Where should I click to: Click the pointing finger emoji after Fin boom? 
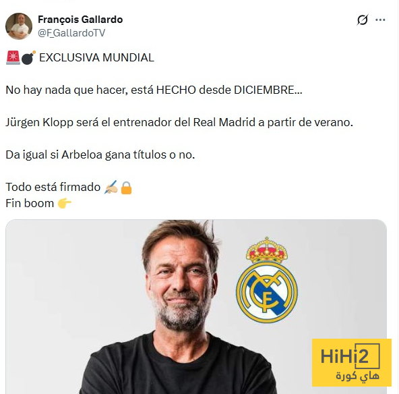click(x=65, y=204)
